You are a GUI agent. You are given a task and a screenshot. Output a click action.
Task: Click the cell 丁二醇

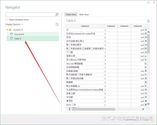(85, 52)
